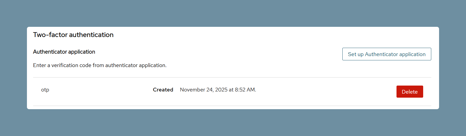The height and width of the screenshot is (136, 466).
Task: Click the verification code description text
Action: [100, 65]
